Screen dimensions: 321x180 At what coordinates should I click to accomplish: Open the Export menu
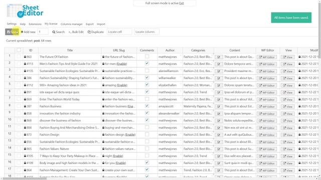coord(89,24)
